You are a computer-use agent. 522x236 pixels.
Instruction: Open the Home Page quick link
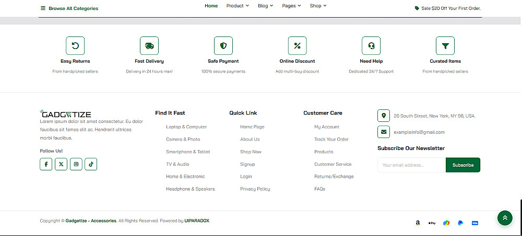252,127
